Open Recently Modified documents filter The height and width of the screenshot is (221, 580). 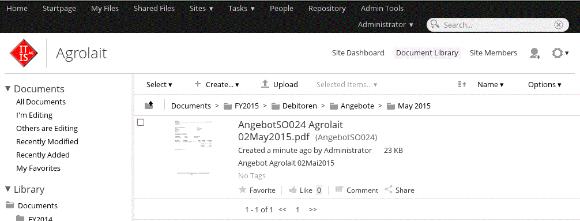(47, 141)
